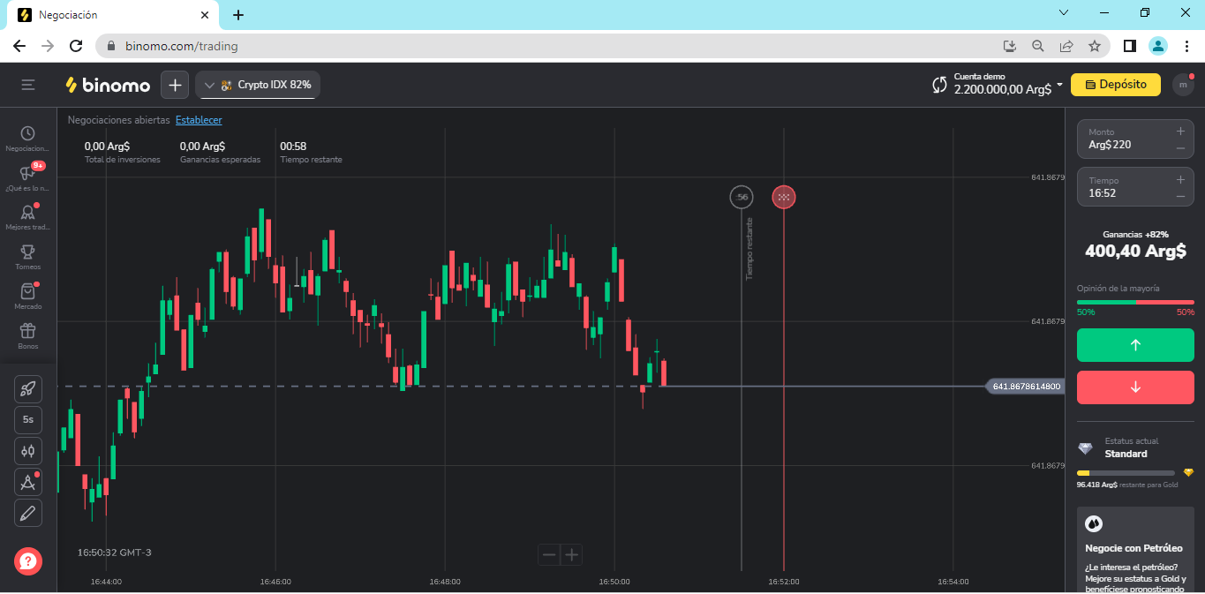Click the yellow Depósito button
This screenshot has width=1205, height=594.
(x=1116, y=85)
